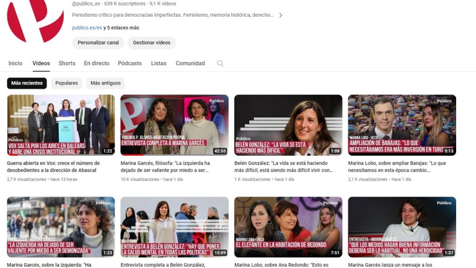Click the Personalizar canal button
This screenshot has height=268, width=476.
pyautogui.click(x=96, y=43)
